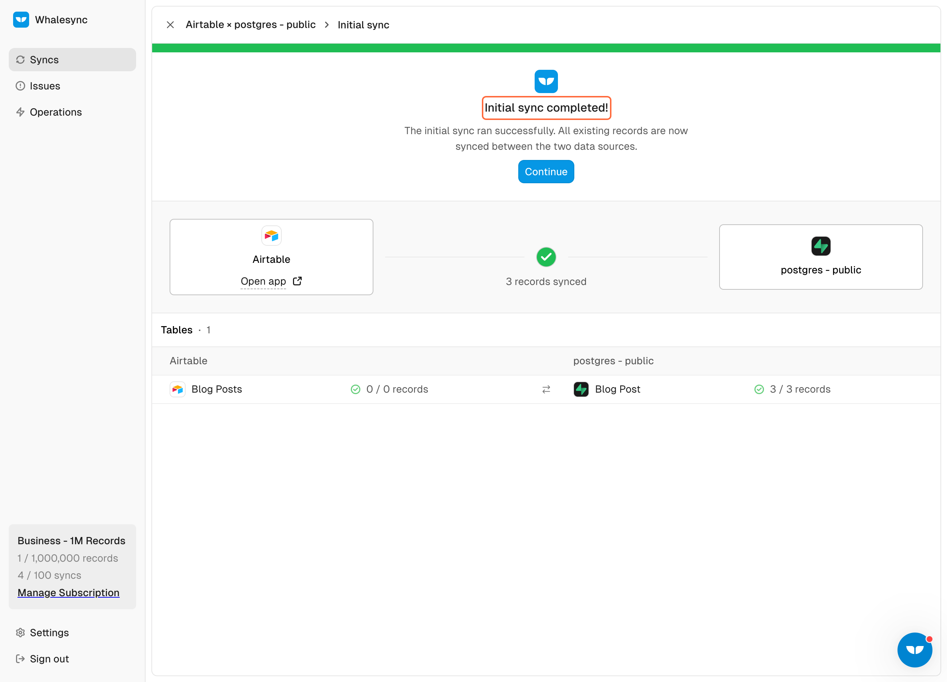Click the Syncs refresh icon

[20, 60]
